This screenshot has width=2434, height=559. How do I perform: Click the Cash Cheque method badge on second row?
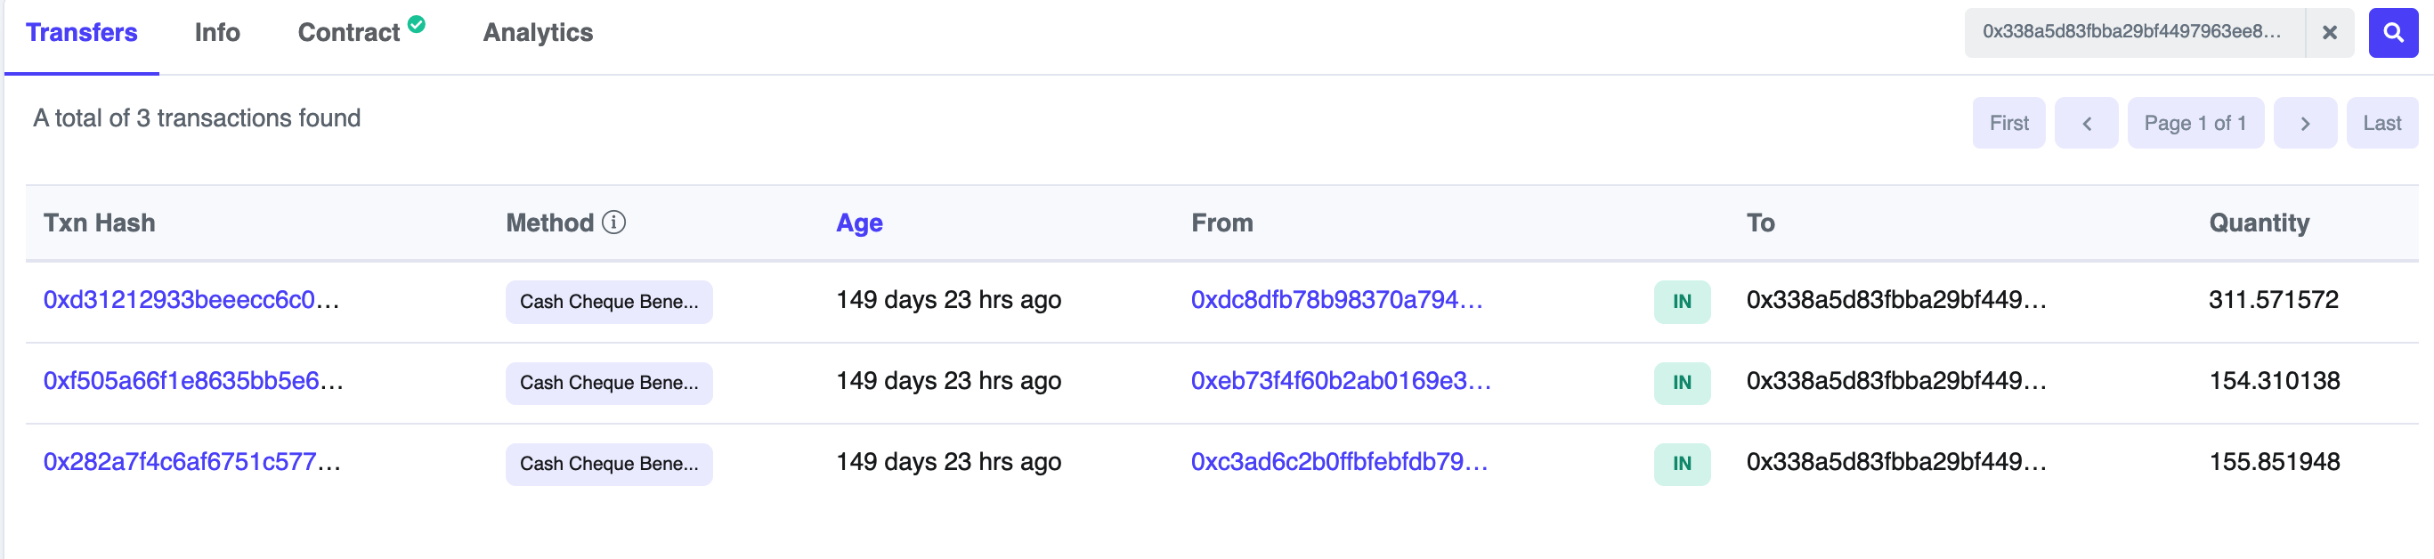pos(609,383)
